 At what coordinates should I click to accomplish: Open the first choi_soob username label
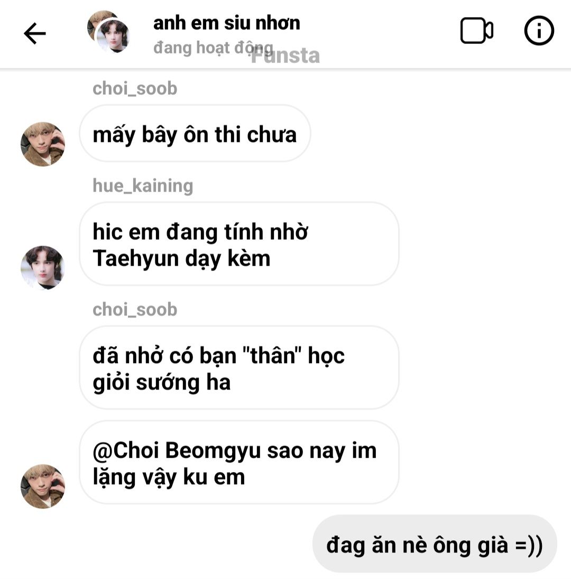tap(135, 88)
